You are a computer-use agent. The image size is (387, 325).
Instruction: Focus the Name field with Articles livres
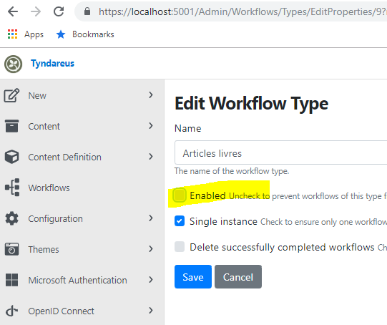coord(280,152)
